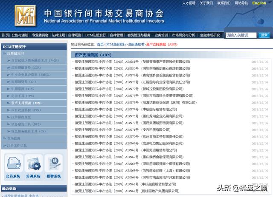Focus the 请输入关键词 search field

pos(241,35)
